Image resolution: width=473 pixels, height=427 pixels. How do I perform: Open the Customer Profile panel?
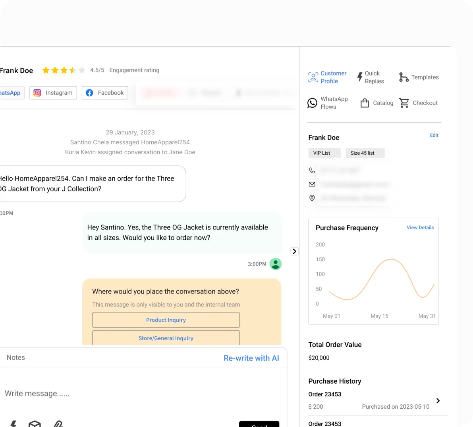click(327, 77)
